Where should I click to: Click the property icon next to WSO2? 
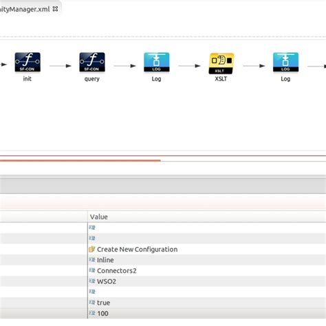(x=92, y=281)
